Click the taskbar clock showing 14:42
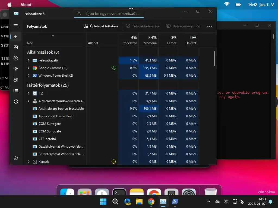 [257, 201]
